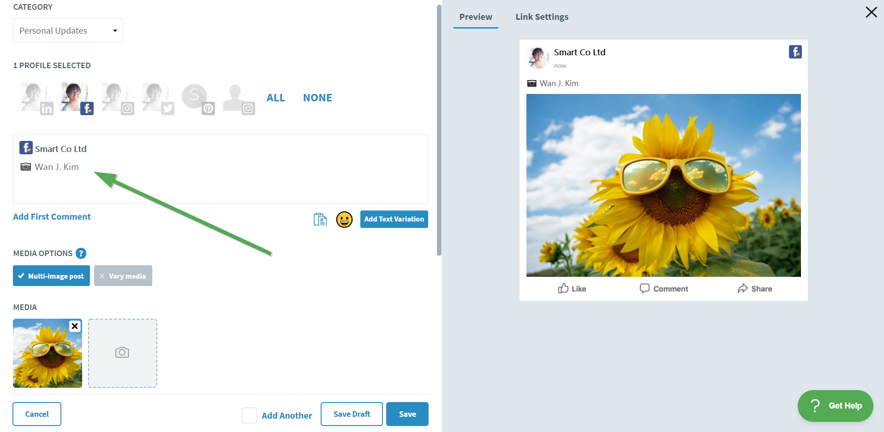Screen dimensions: 884x432
Task: Click Add First Comment
Action: click(x=52, y=216)
